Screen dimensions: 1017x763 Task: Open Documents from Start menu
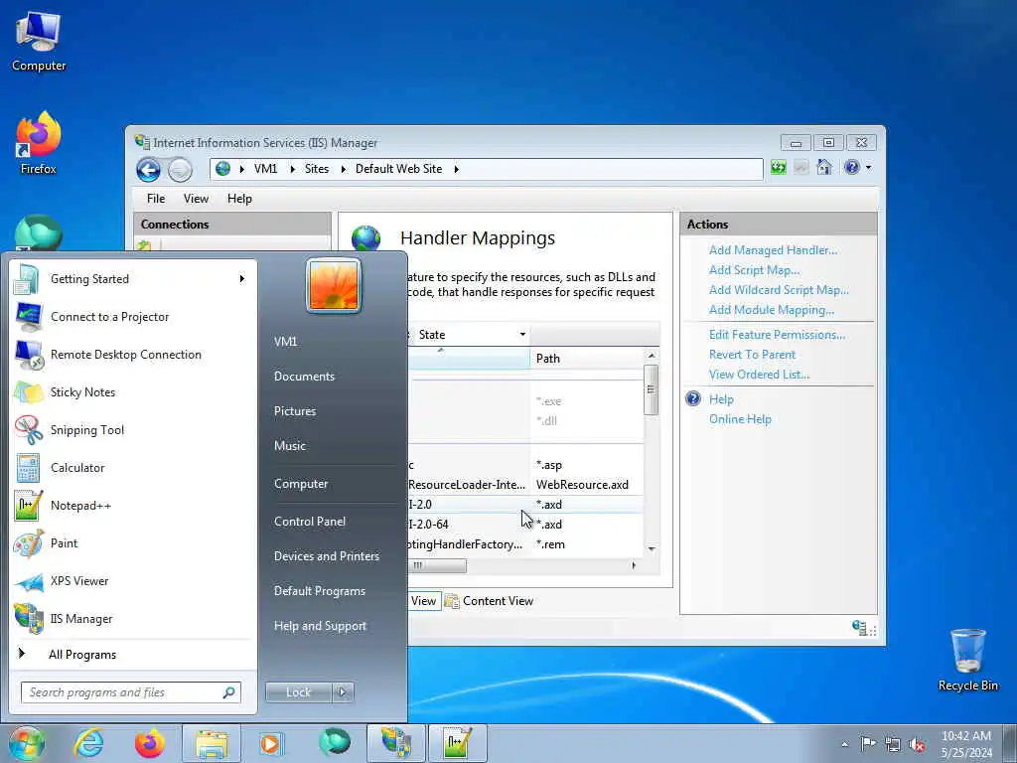pyautogui.click(x=304, y=377)
